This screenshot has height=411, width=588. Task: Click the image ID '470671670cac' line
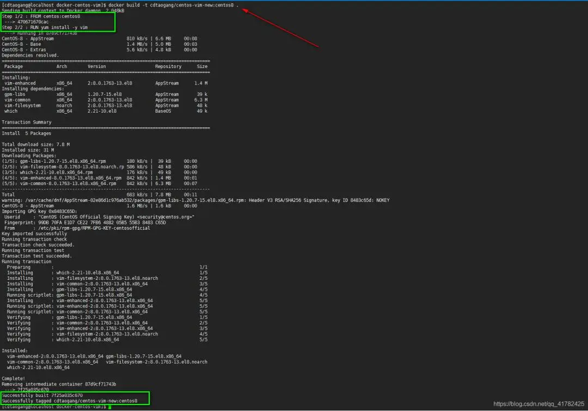(x=27, y=22)
